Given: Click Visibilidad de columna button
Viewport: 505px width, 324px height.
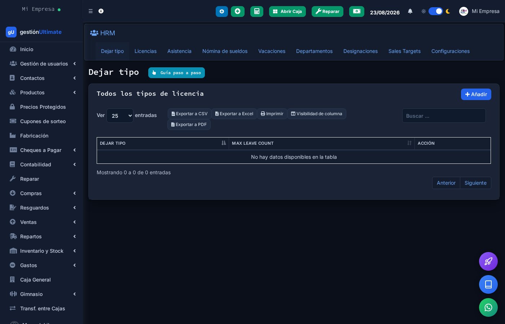Looking at the screenshot, I should click(317, 114).
